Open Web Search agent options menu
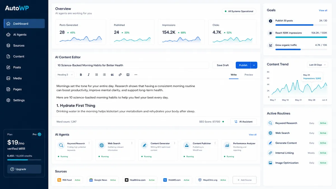The width and height of the screenshot is (336, 189). (132, 143)
